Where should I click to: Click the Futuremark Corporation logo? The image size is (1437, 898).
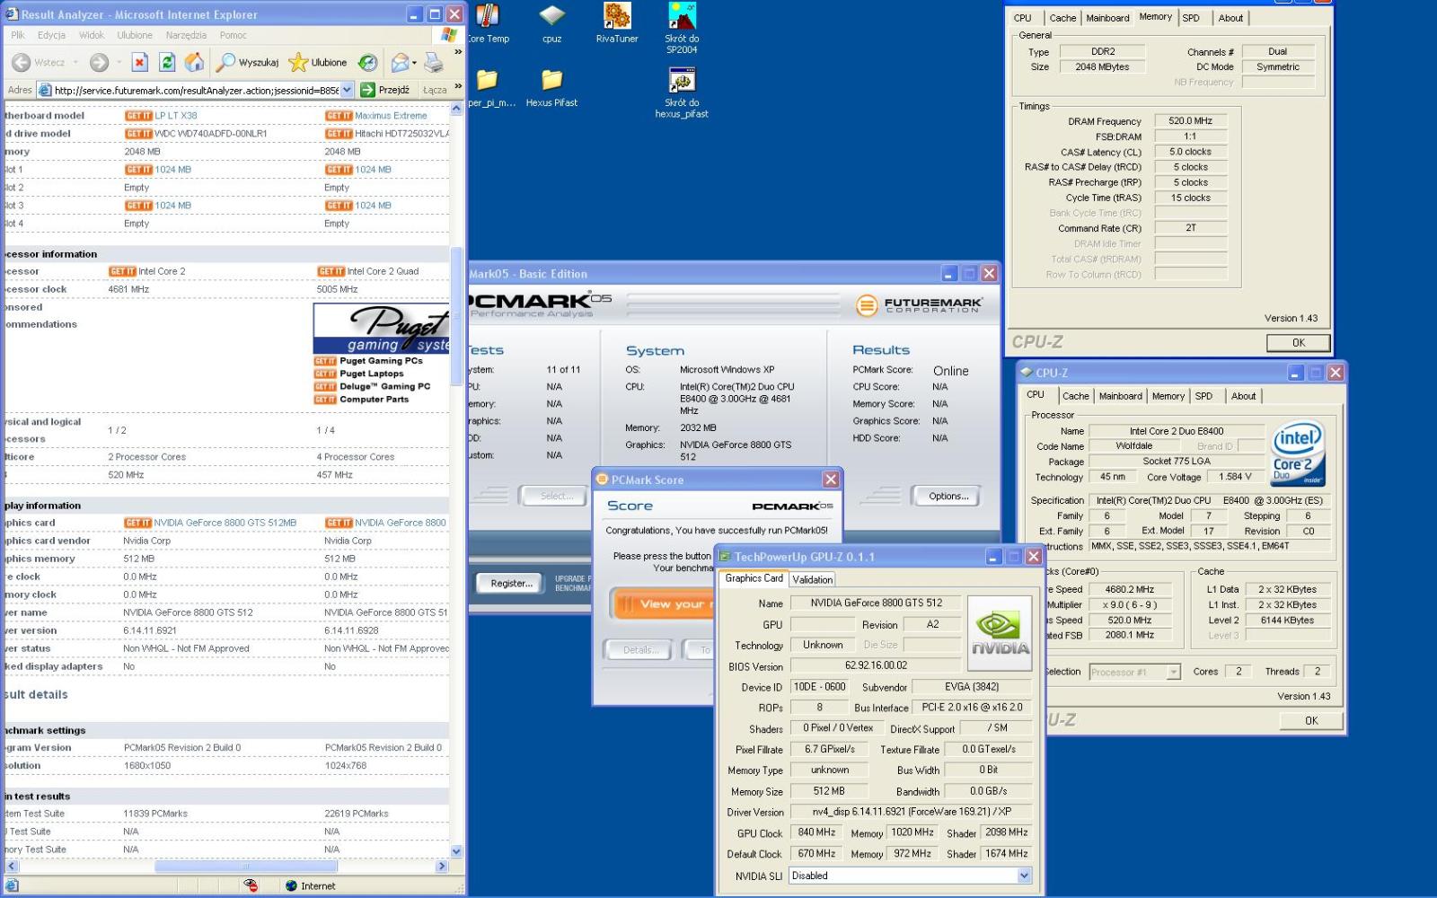tap(920, 305)
